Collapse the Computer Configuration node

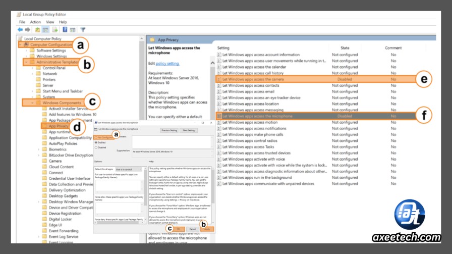[x=20, y=45]
